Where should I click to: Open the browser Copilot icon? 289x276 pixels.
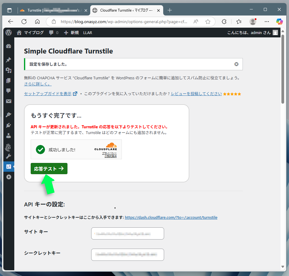point(279,22)
